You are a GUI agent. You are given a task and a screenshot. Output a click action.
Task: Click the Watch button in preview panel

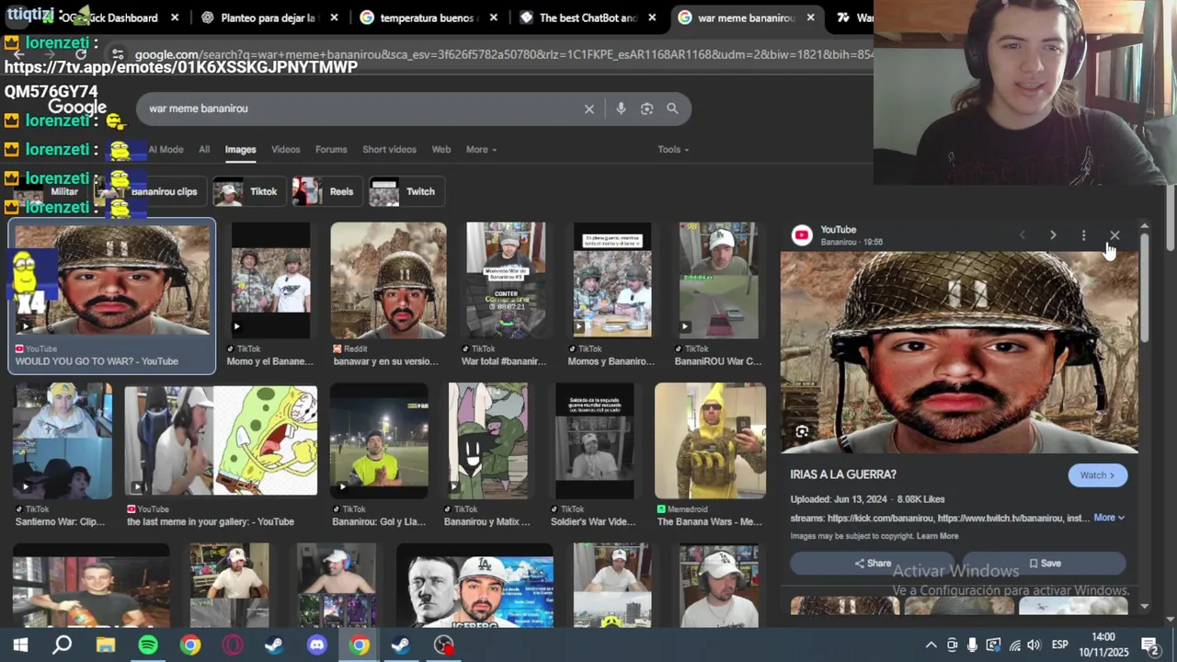pyautogui.click(x=1097, y=475)
